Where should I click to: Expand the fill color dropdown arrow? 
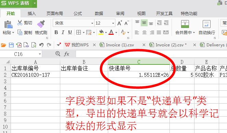[x=106, y=33]
